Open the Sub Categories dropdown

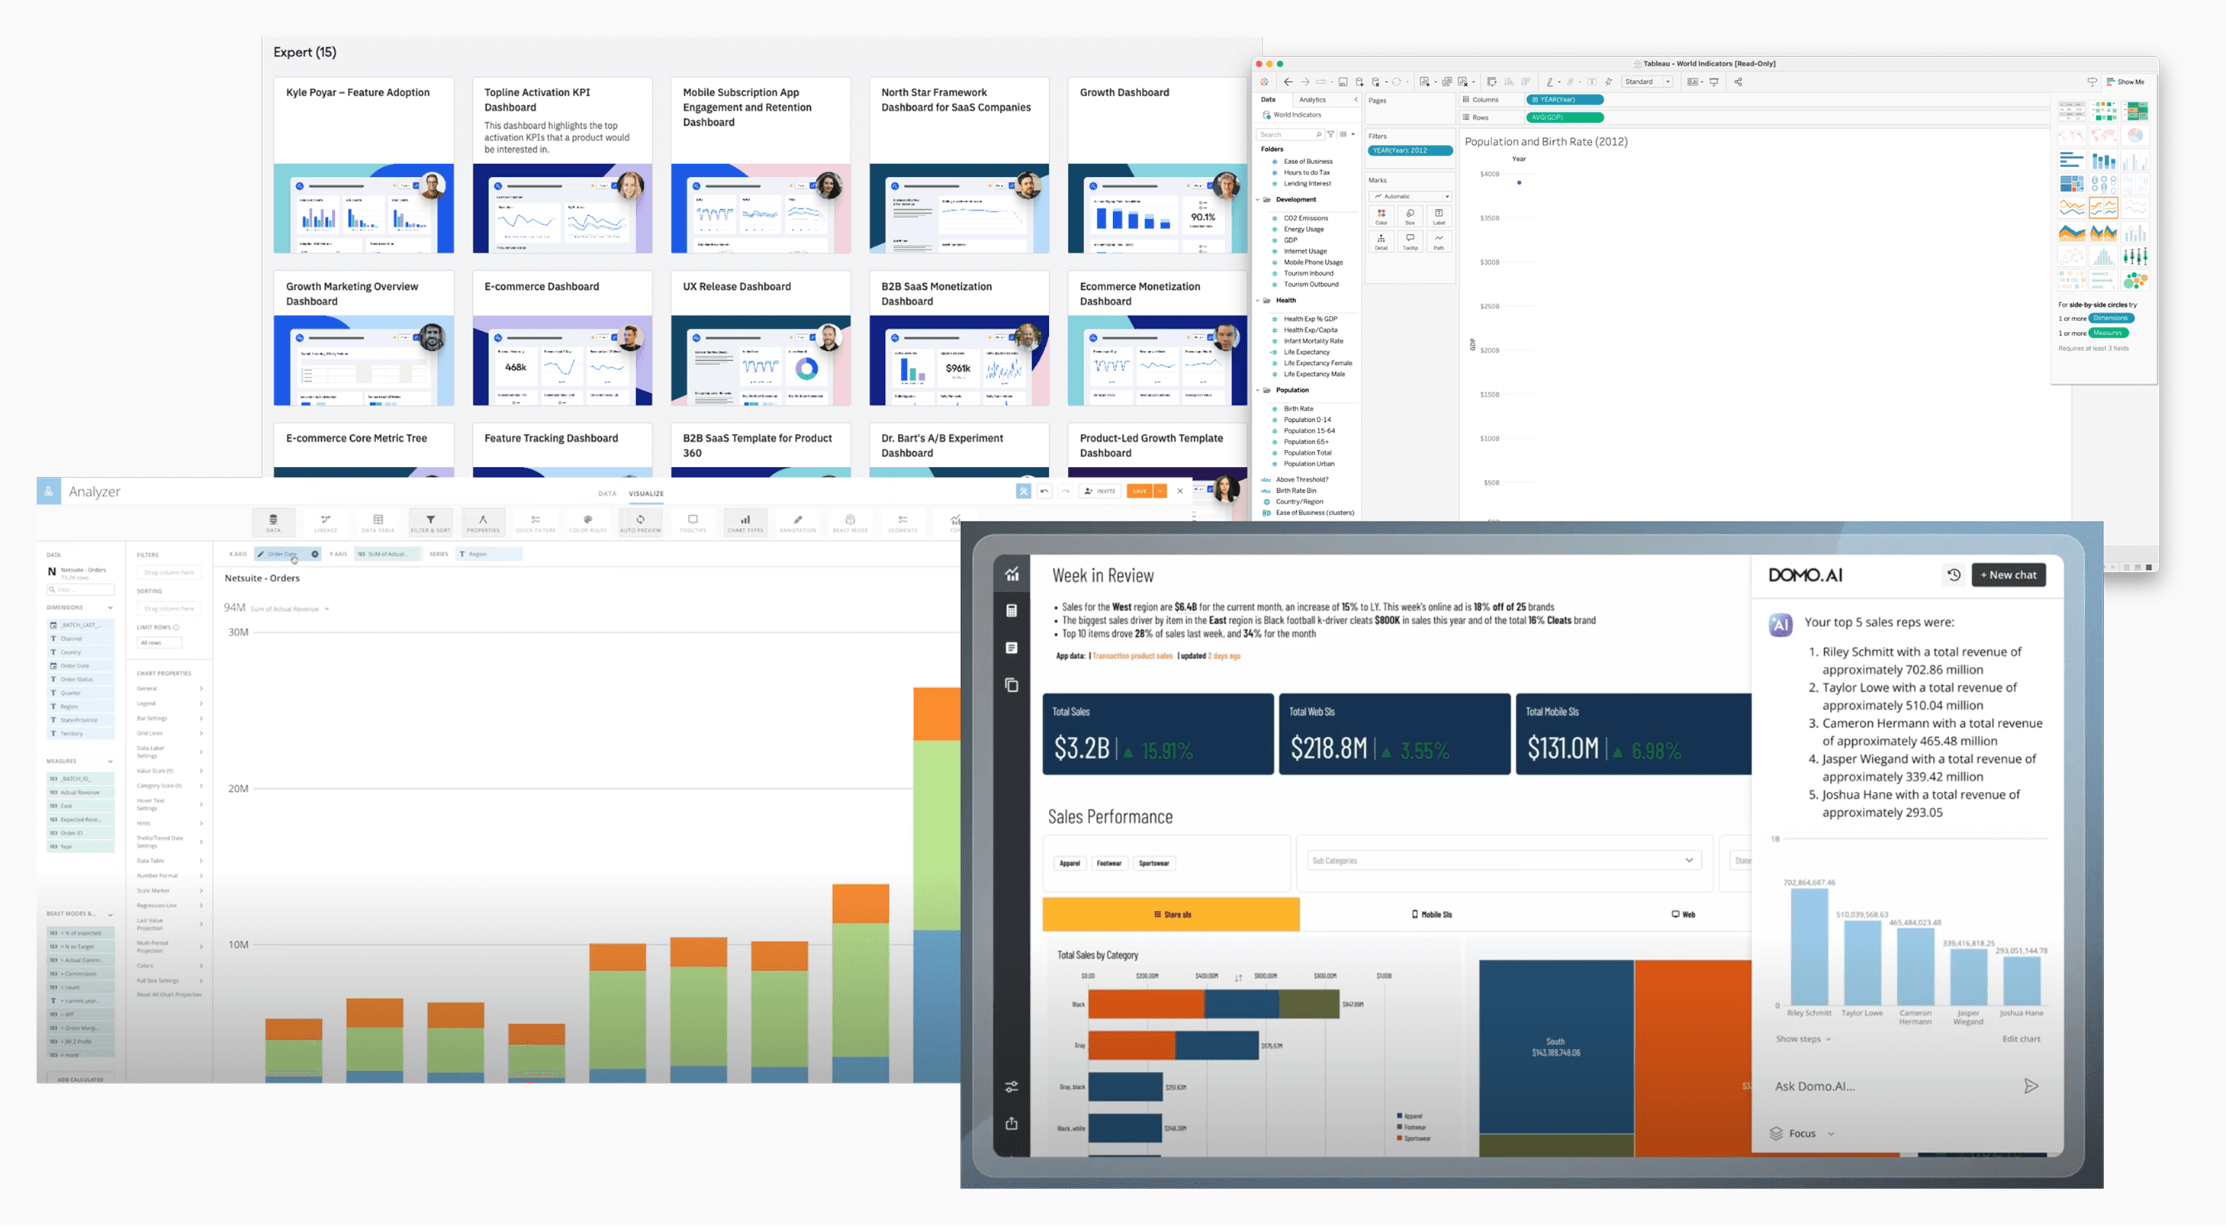(x=1504, y=861)
